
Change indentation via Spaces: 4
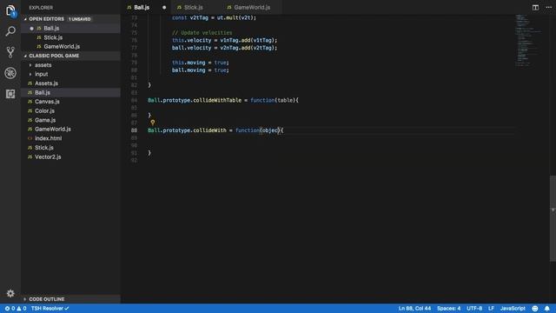[448, 309]
